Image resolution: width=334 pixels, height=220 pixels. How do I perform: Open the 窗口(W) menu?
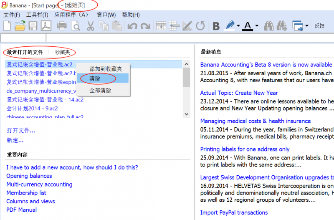[x=106, y=15]
